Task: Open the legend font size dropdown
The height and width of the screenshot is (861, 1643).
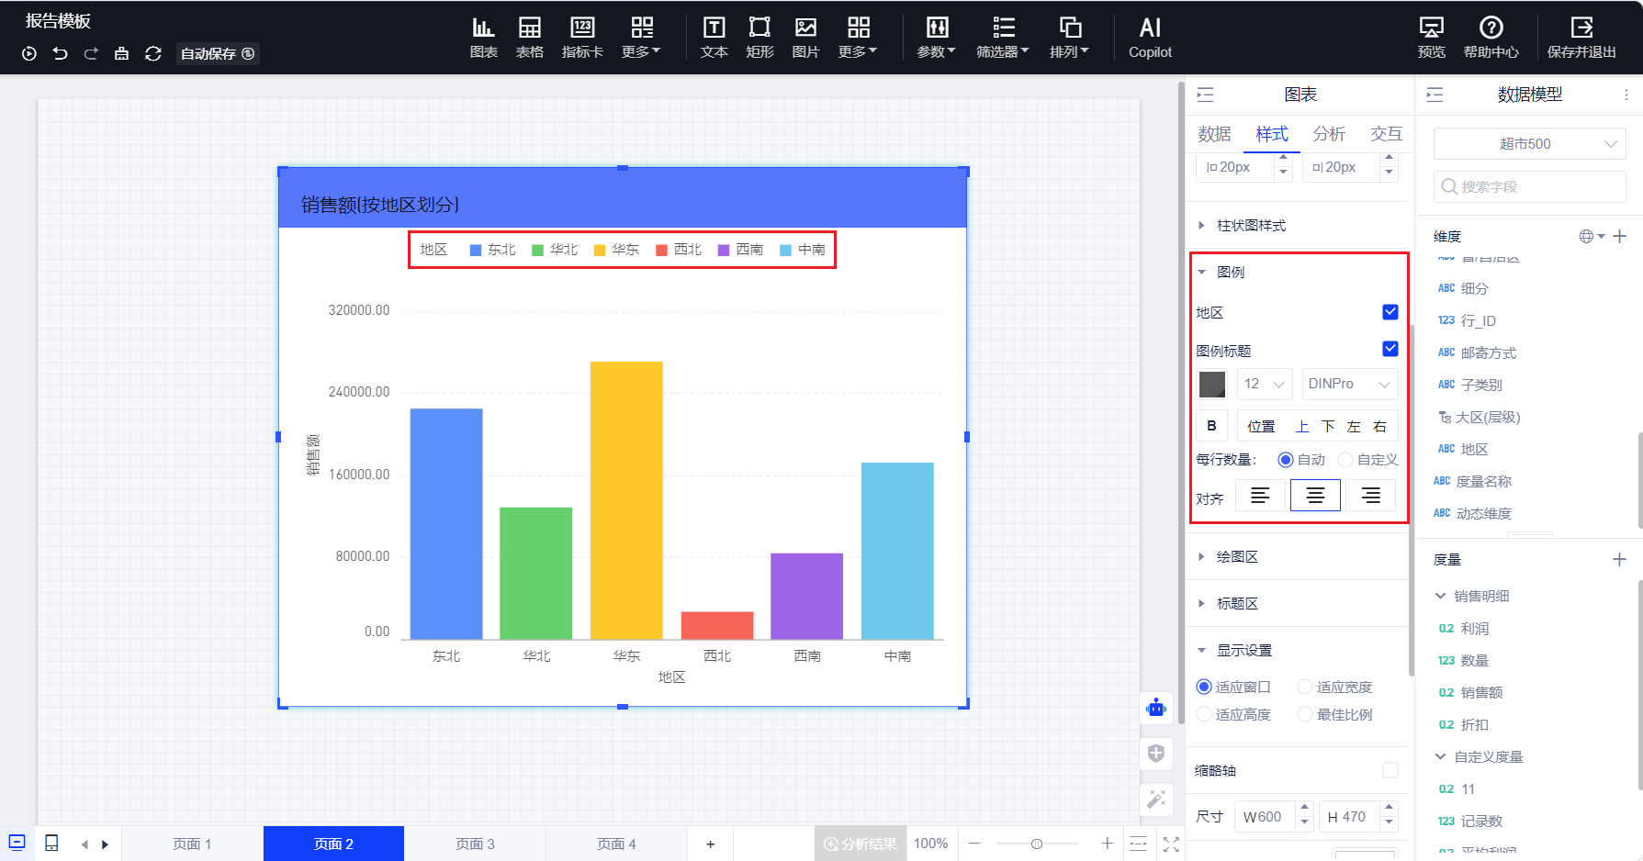Action: click(x=1264, y=385)
